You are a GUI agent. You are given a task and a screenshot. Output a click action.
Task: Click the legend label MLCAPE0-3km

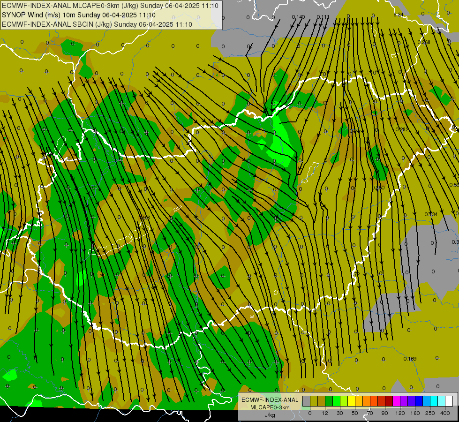coord(270,407)
